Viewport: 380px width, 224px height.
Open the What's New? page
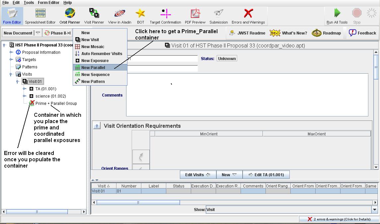tap(288, 33)
